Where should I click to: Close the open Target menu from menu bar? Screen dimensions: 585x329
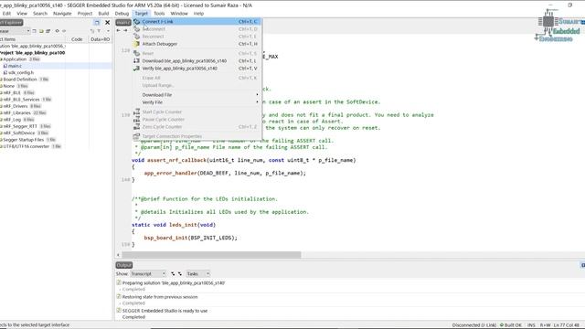point(142,14)
